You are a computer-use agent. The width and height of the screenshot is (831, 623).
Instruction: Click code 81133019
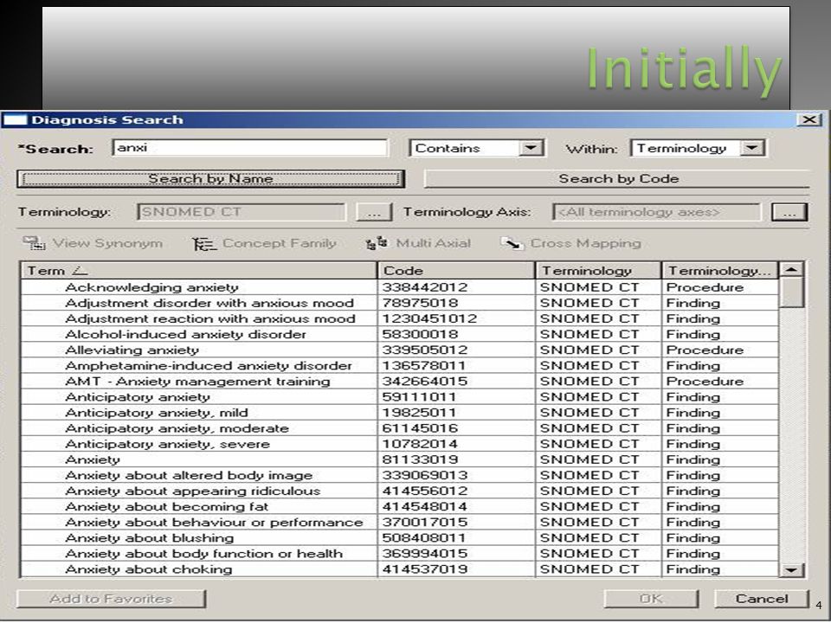pos(421,459)
